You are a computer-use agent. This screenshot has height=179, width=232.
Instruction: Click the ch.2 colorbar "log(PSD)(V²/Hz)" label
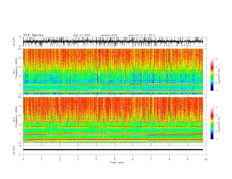pos(219,125)
